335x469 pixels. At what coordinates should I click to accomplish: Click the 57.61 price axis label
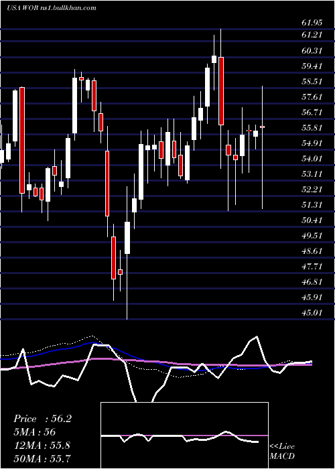pyautogui.click(x=312, y=97)
